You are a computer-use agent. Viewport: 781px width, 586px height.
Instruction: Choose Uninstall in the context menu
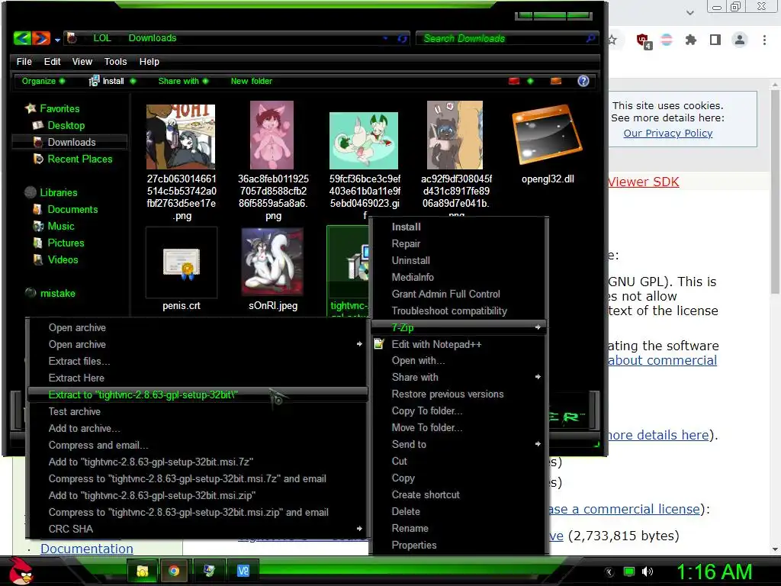[x=410, y=260]
